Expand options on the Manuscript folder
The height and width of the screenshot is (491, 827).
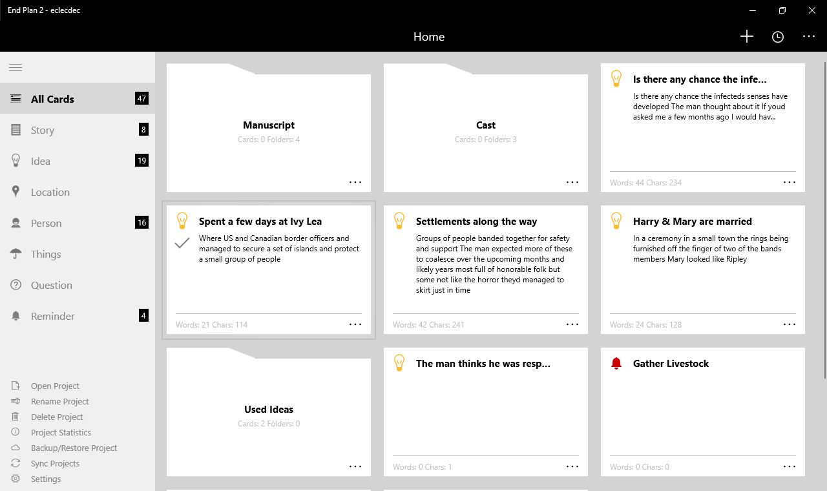355,182
